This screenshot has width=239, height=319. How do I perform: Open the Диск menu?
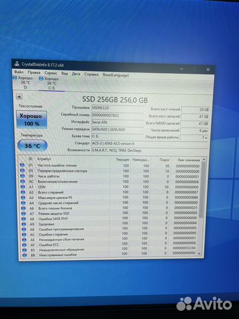click(x=76, y=74)
